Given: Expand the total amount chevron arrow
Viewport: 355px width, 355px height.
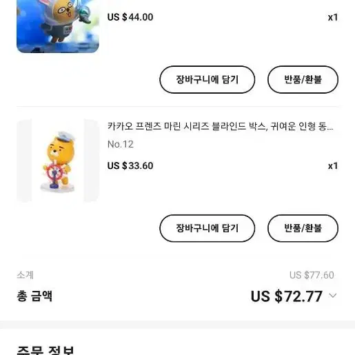Looking at the screenshot, I should tap(332, 296).
